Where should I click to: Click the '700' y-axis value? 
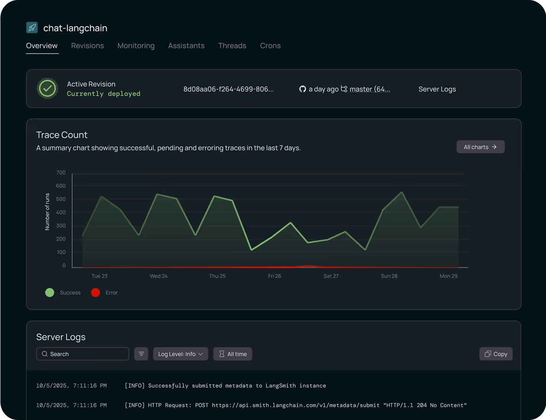(61, 173)
